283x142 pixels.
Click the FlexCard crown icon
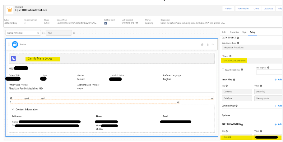[x=10, y=10]
